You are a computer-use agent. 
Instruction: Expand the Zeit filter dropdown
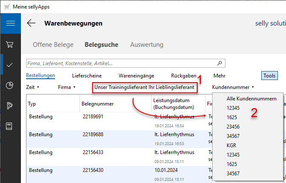[33, 87]
